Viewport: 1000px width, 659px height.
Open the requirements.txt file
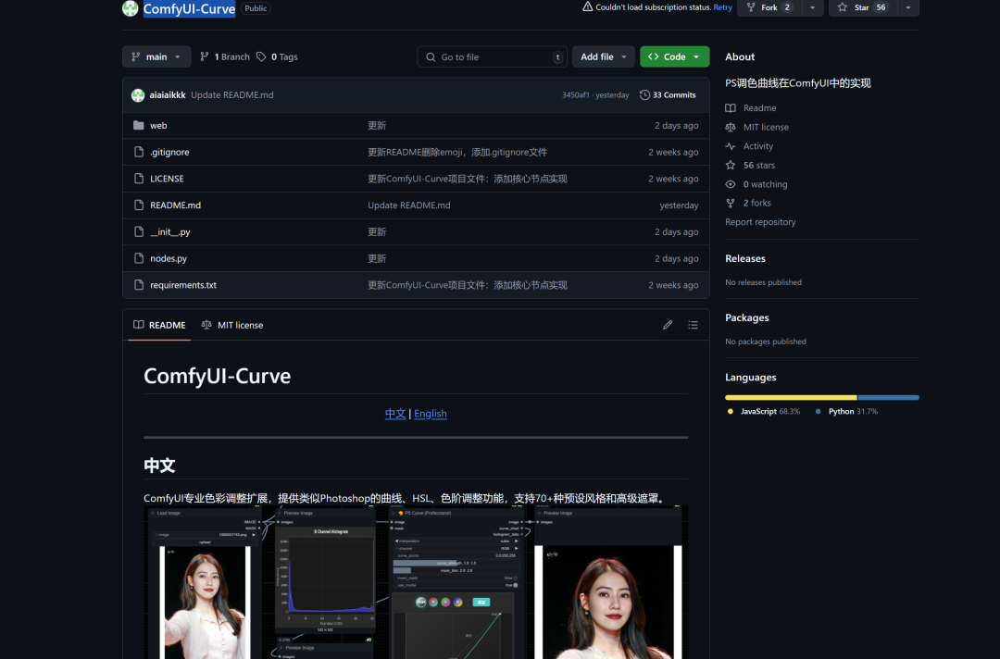click(x=183, y=285)
